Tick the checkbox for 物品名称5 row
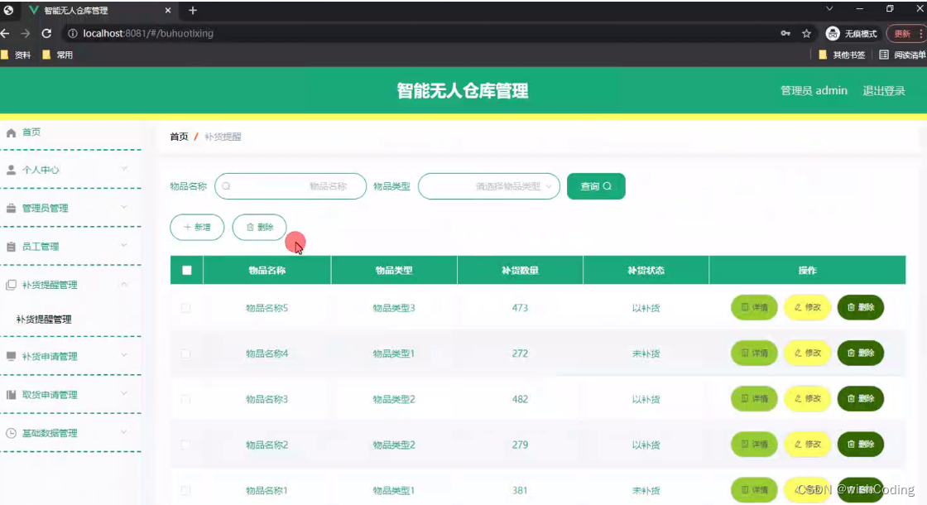Viewport: 927px width, 505px height. coord(185,307)
